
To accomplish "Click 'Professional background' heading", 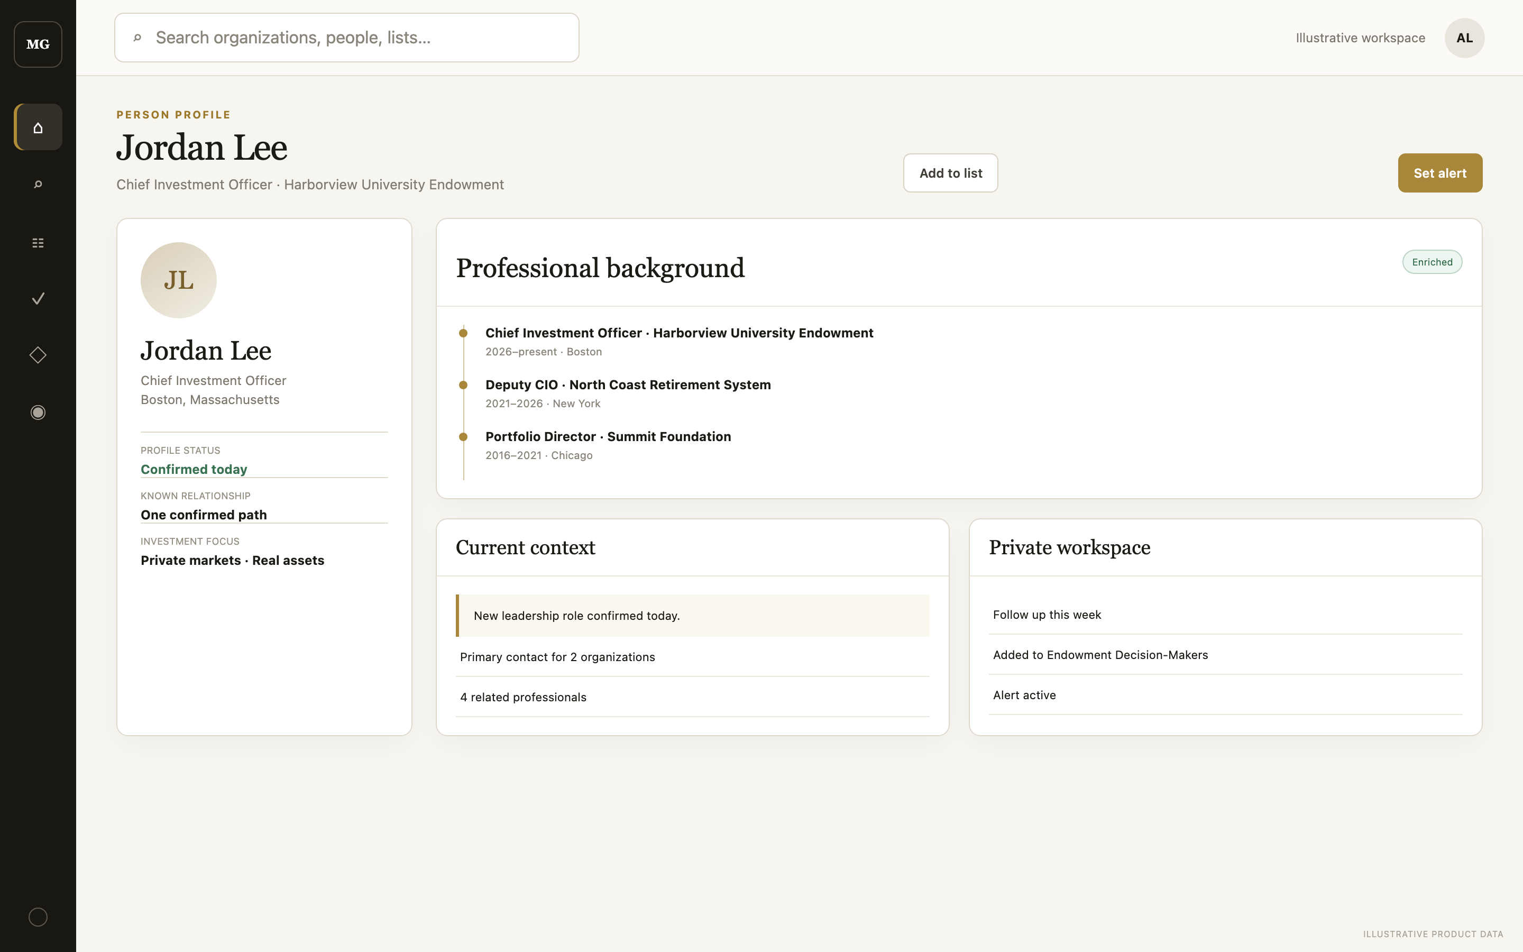I will pos(600,268).
